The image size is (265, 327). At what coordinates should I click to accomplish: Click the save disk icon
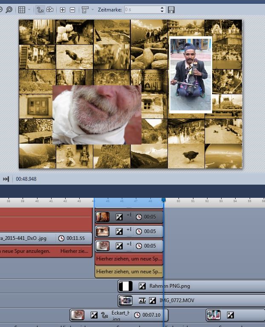tap(171, 9)
